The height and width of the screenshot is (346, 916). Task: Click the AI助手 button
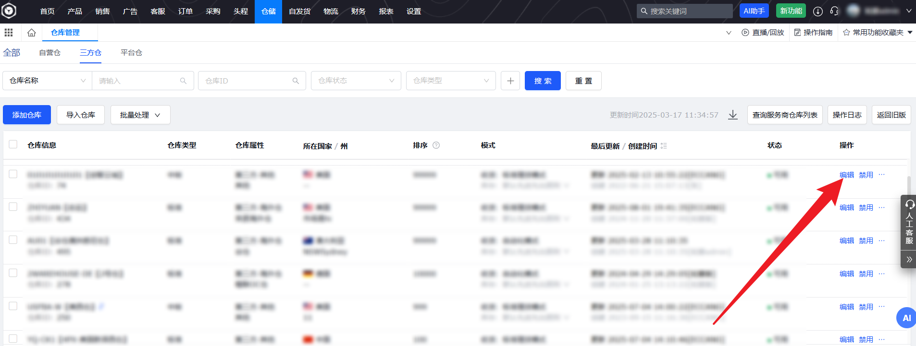point(754,11)
